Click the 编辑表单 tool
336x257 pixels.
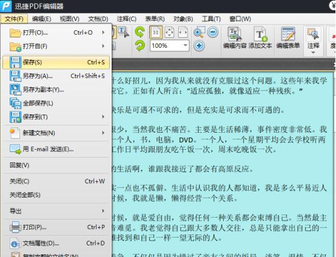288,38
